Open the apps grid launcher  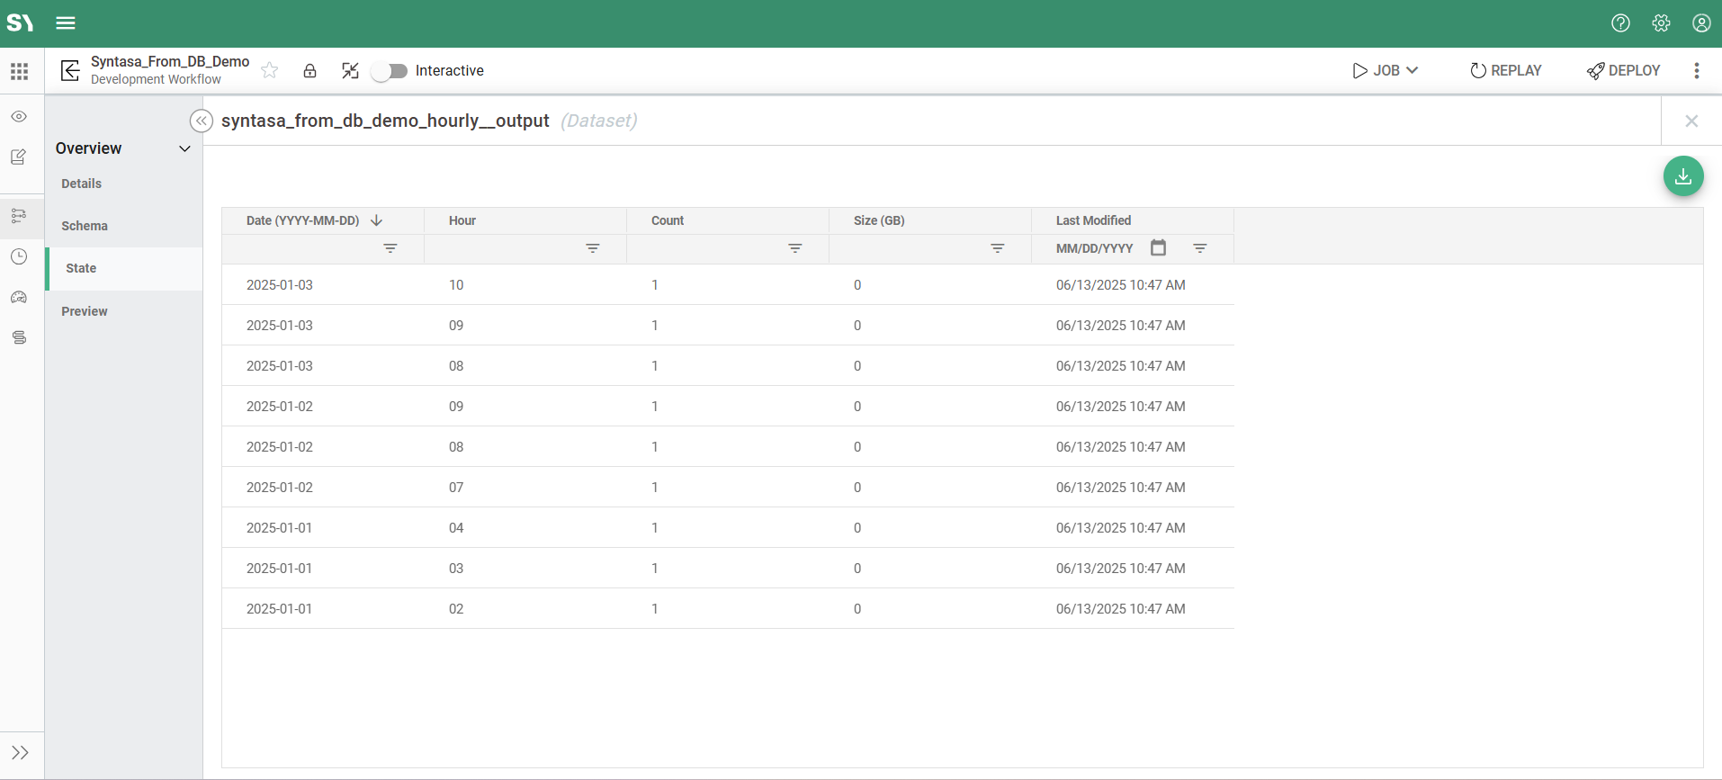pyautogui.click(x=20, y=71)
